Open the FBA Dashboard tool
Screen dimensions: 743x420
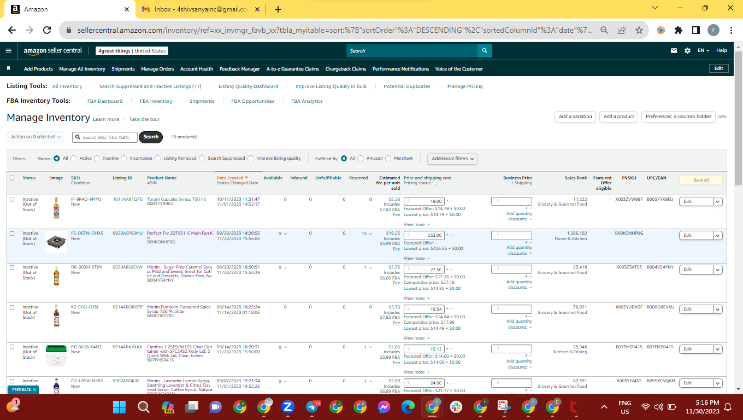105,101
